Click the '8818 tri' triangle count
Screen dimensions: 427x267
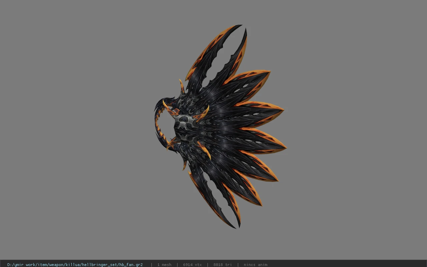pos(223,265)
